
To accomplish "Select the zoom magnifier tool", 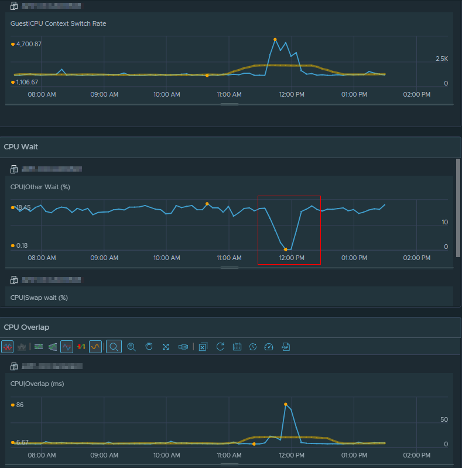I will tap(114, 347).
